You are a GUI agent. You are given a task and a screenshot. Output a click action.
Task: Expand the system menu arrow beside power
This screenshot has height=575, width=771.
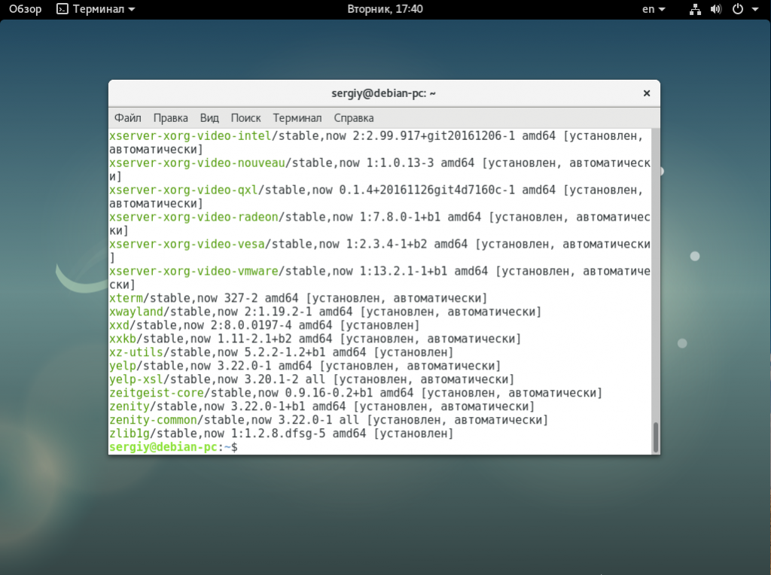tap(754, 10)
